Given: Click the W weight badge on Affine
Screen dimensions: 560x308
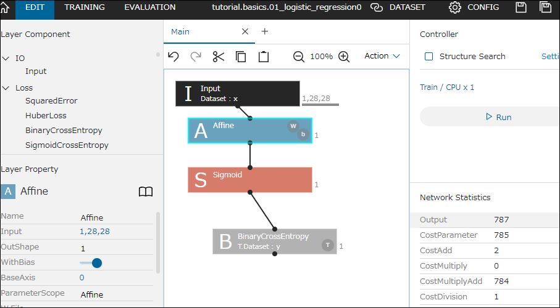Looking at the screenshot, I should (x=293, y=126).
